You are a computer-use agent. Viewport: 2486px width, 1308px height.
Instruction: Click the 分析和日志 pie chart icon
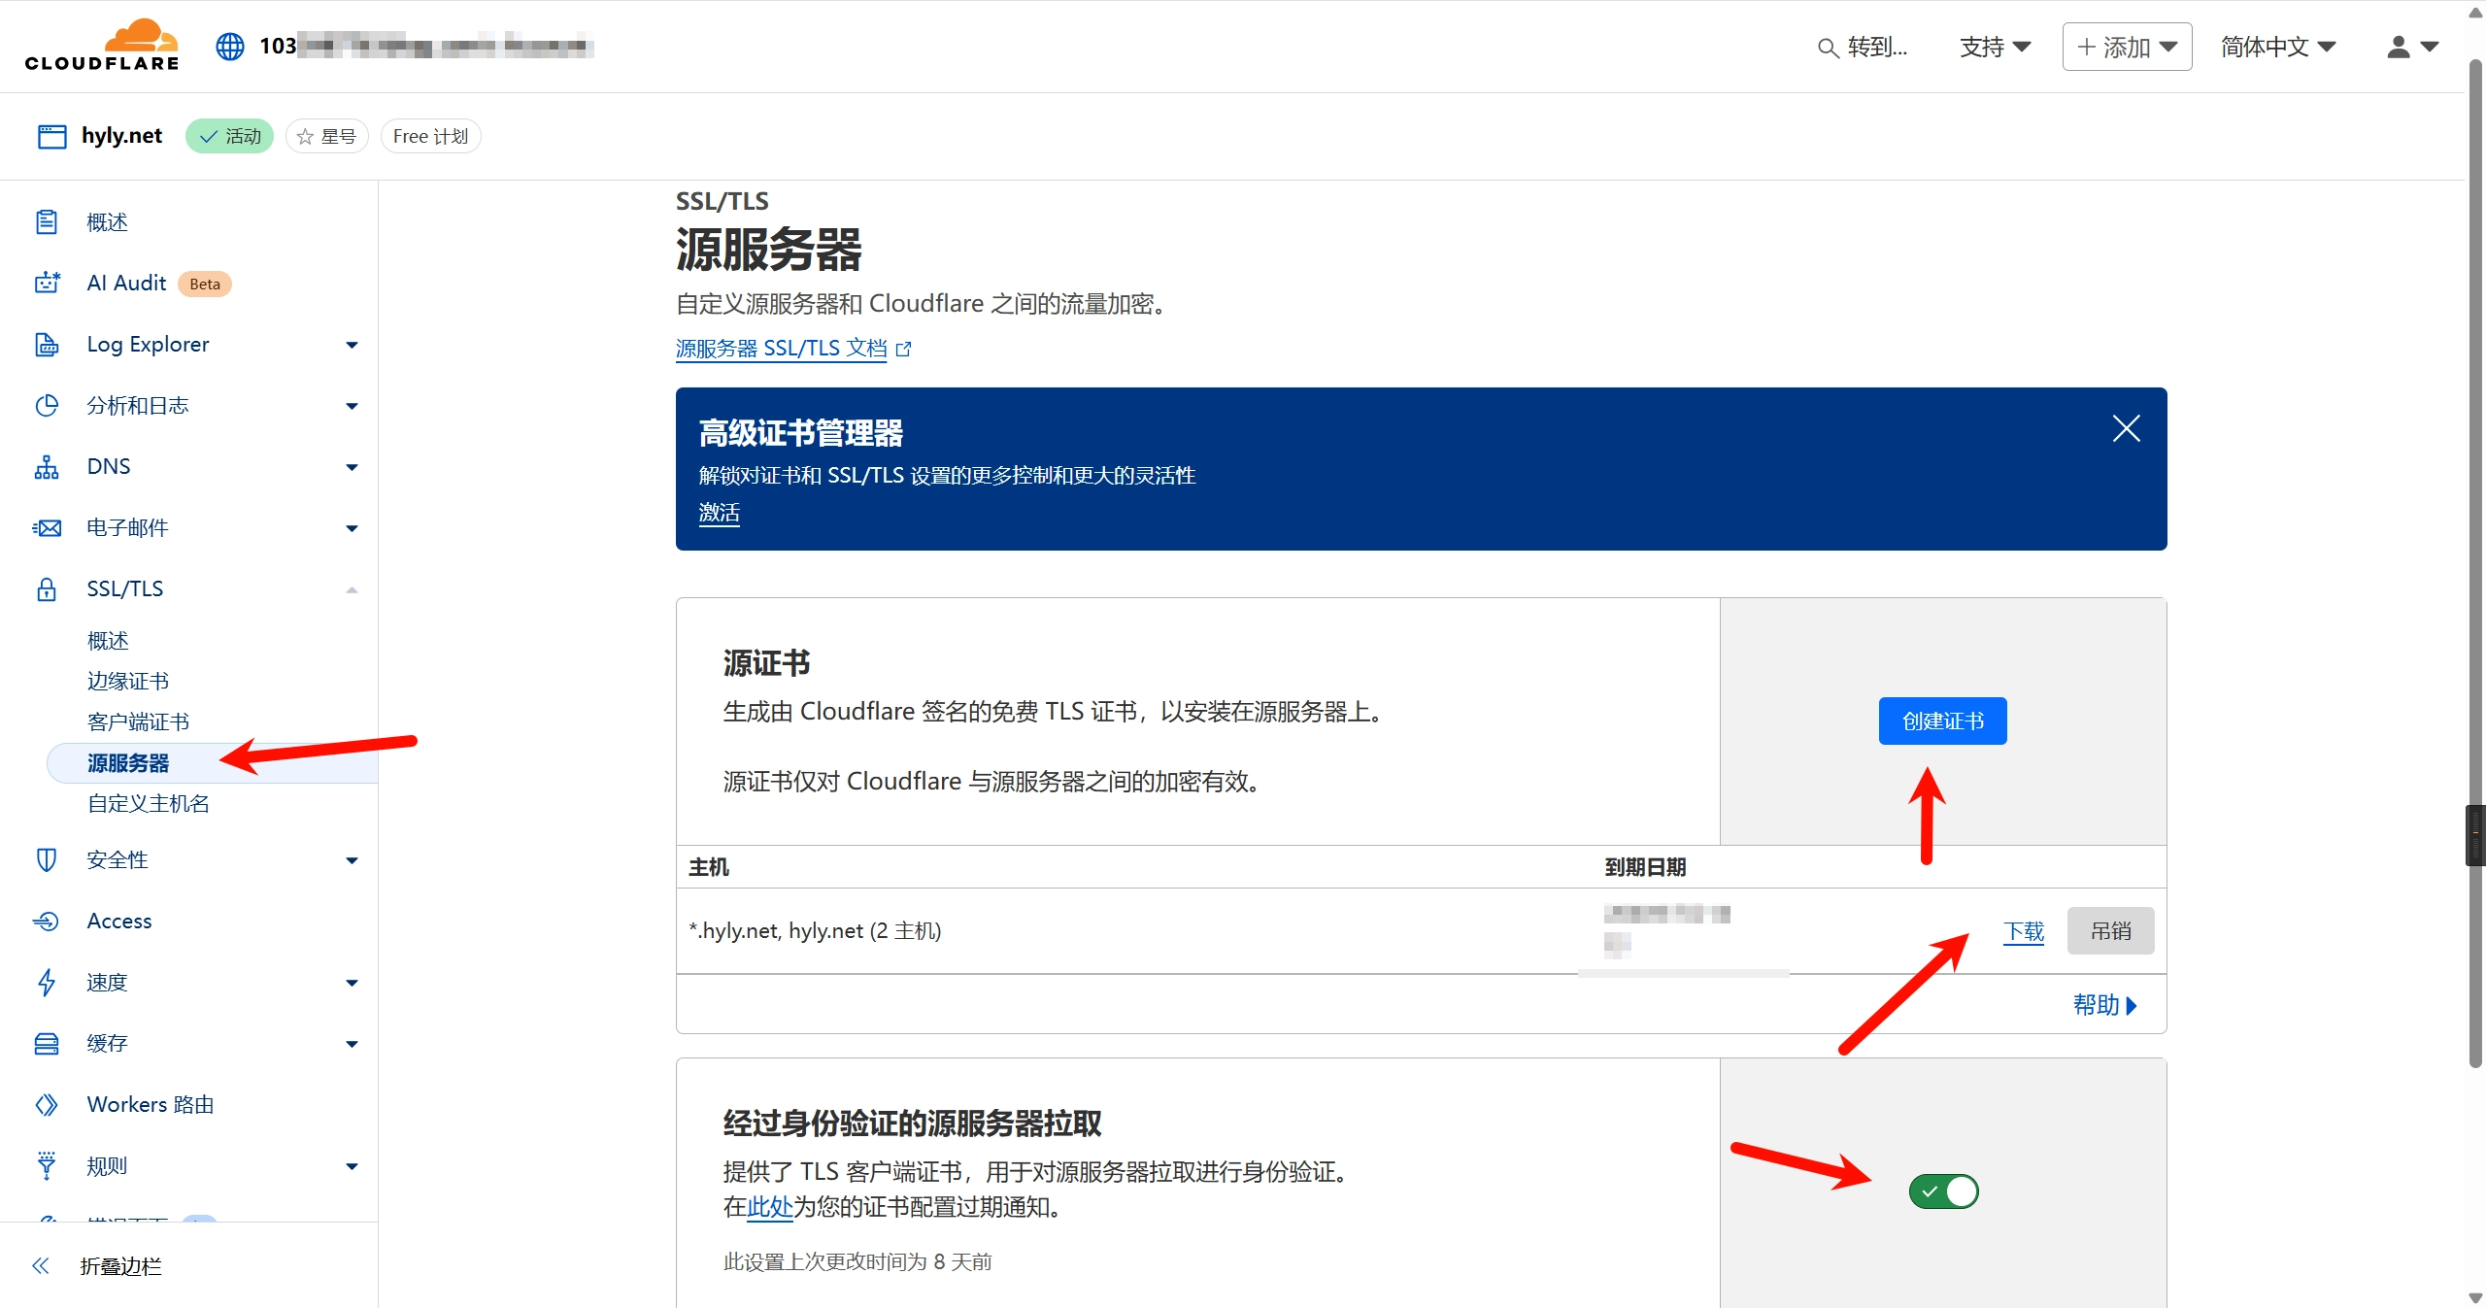pos(47,405)
